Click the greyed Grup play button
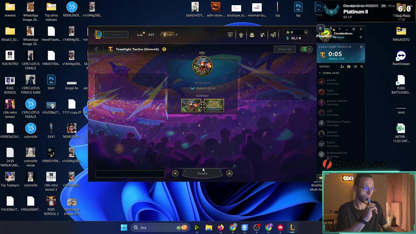The height and width of the screenshot is (234, 416). [x=116, y=35]
